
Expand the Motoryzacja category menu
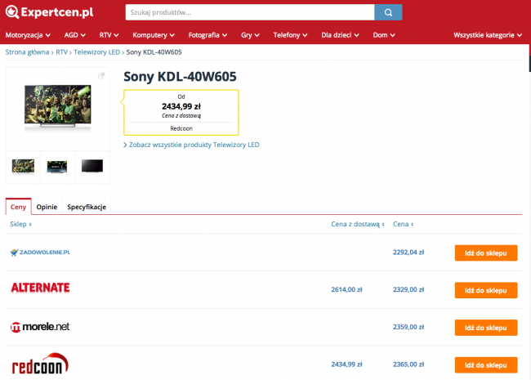(x=28, y=35)
